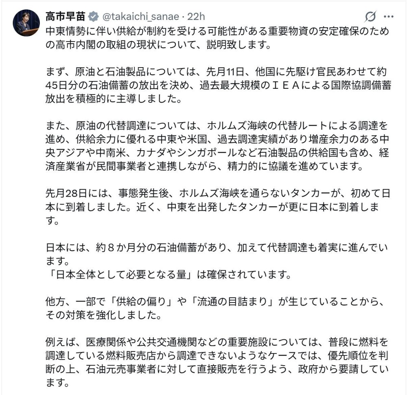Click the line 「日本全体として必要となる量」は確保されています
The height and width of the screenshot is (395, 407).
(169, 274)
